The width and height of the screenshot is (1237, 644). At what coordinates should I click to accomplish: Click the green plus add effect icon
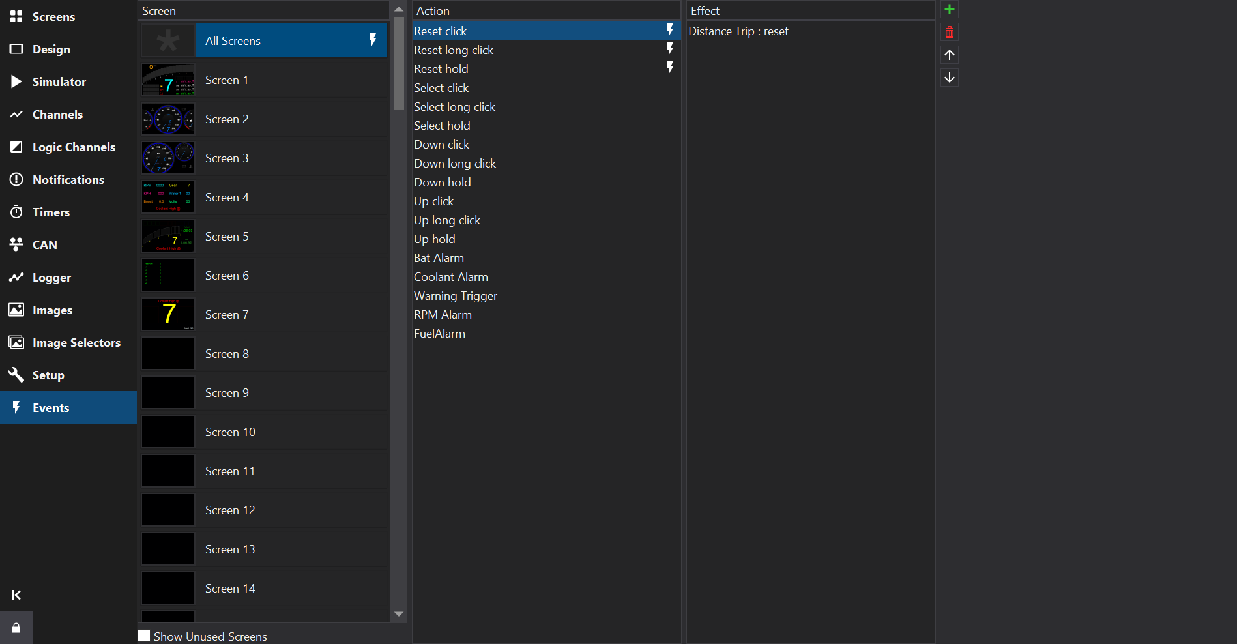(950, 9)
